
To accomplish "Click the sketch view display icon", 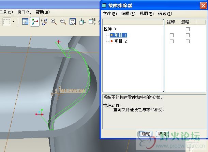I will pyautogui.click(x=25, y=21).
